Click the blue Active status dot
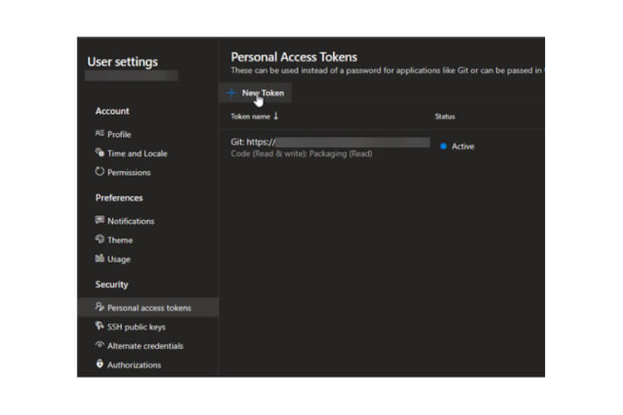The width and height of the screenshot is (623, 415). pyautogui.click(x=444, y=146)
